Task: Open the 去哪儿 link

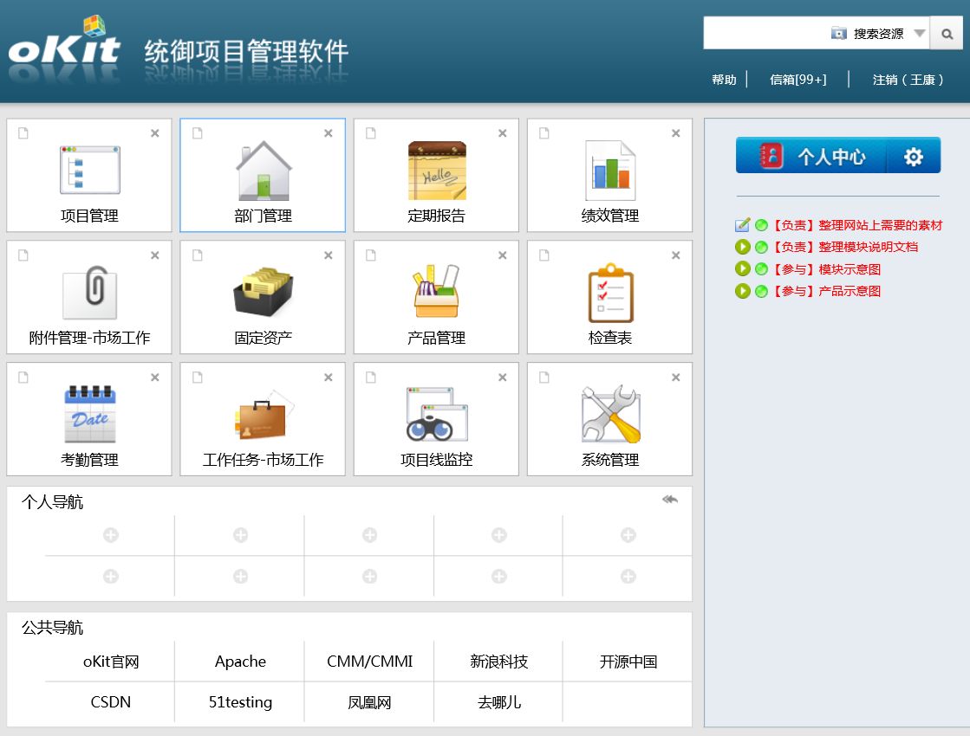Action: pyautogui.click(x=498, y=702)
